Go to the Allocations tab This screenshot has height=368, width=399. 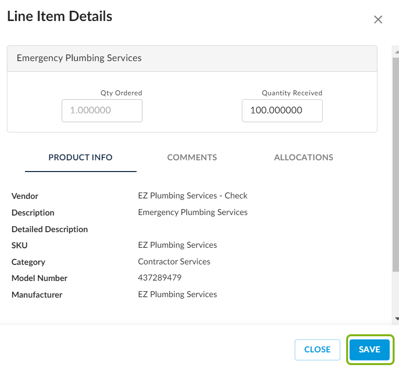point(304,157)
